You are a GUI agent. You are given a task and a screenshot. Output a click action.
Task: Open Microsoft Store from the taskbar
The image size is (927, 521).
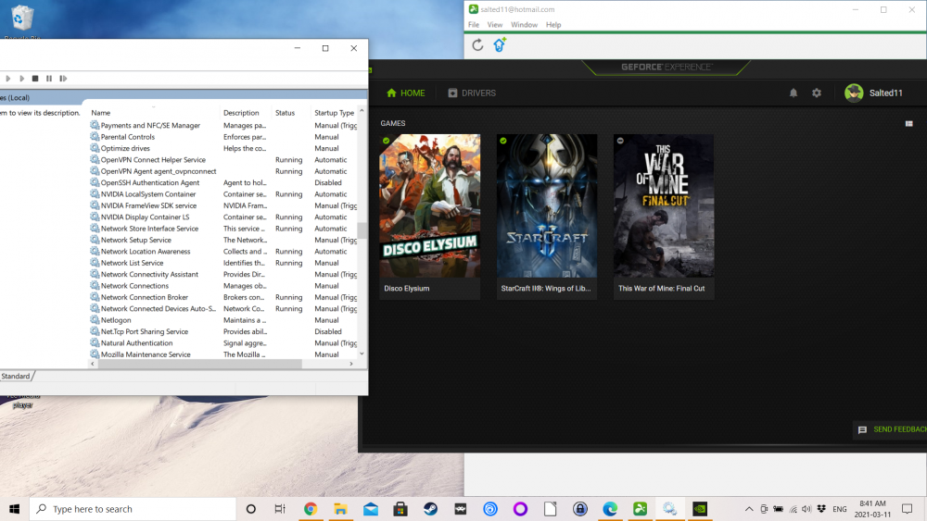click(x=400, y=509)
